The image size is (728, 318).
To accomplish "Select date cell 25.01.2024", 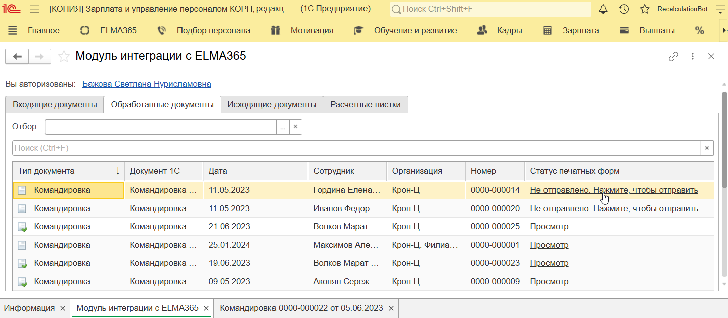I will point(255,245).
